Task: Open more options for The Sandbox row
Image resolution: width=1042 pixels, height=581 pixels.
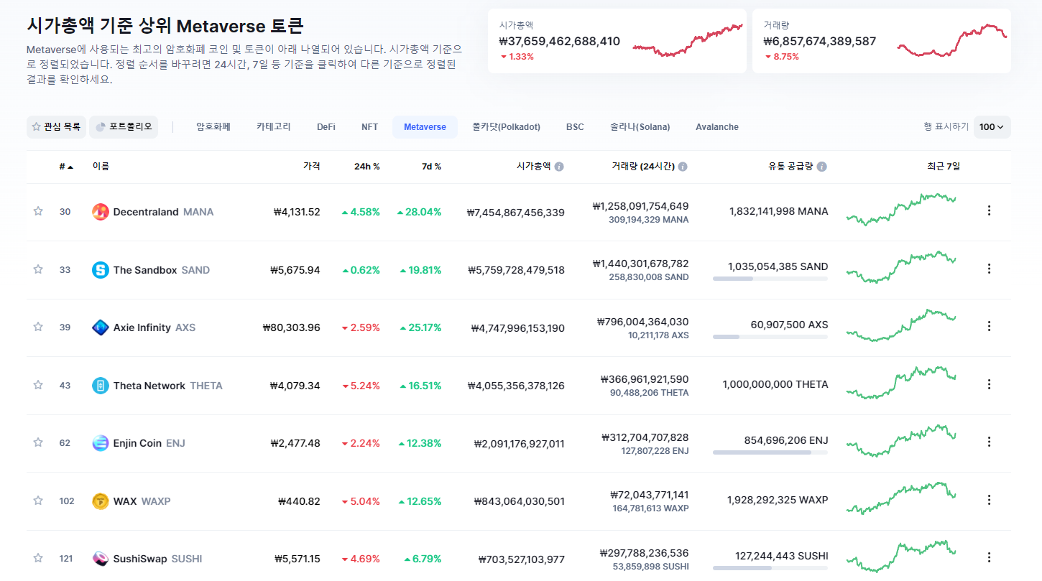Action: 989,269
